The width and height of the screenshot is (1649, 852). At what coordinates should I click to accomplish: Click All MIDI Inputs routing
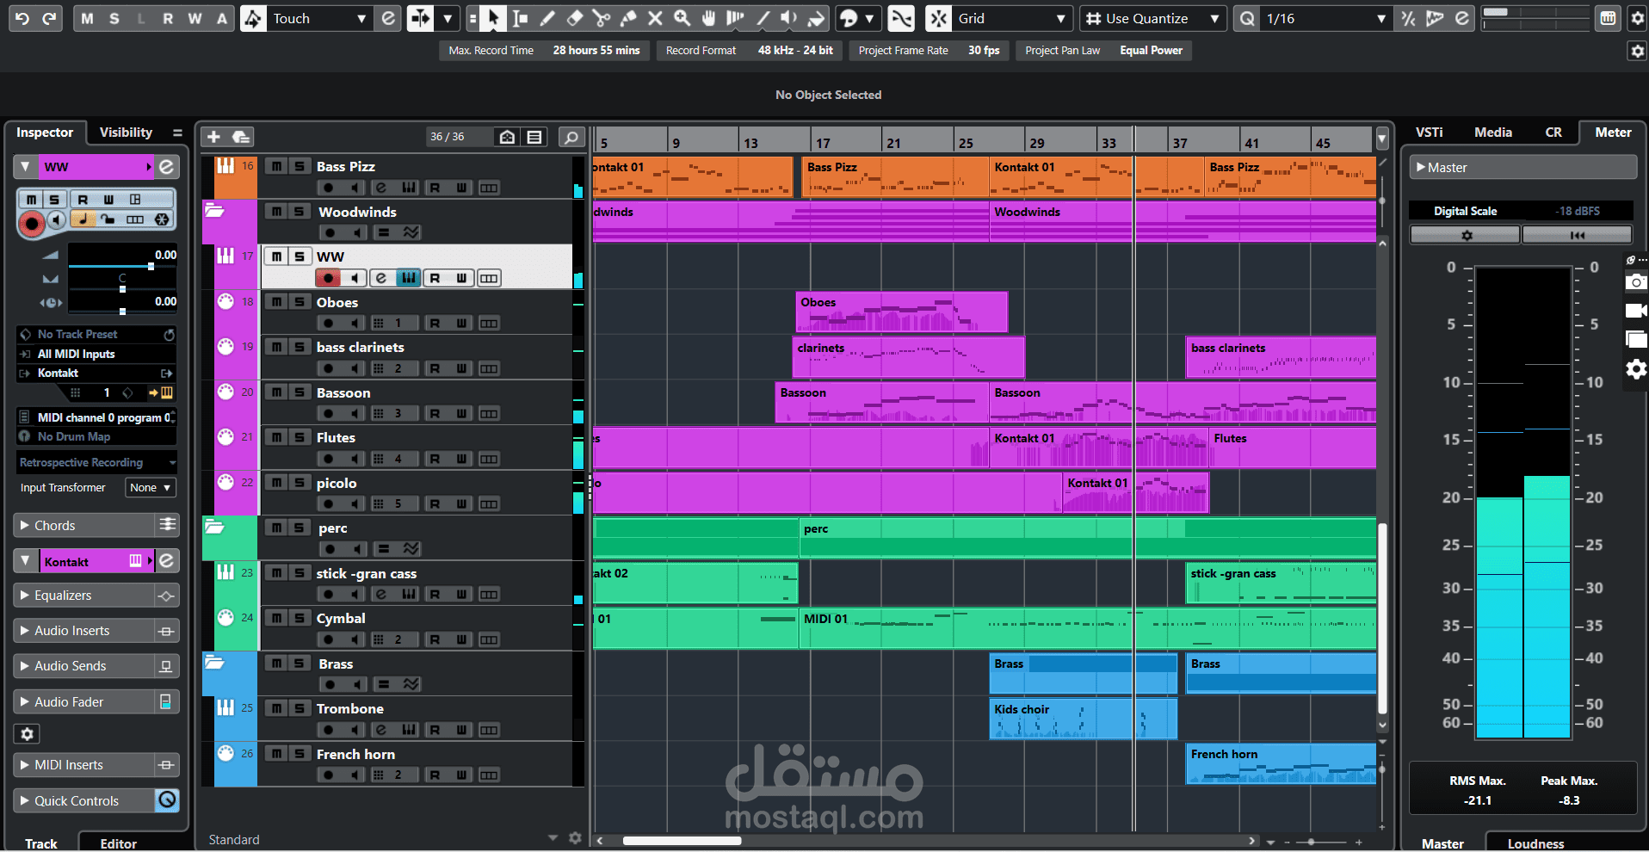(x=96, y=354)
